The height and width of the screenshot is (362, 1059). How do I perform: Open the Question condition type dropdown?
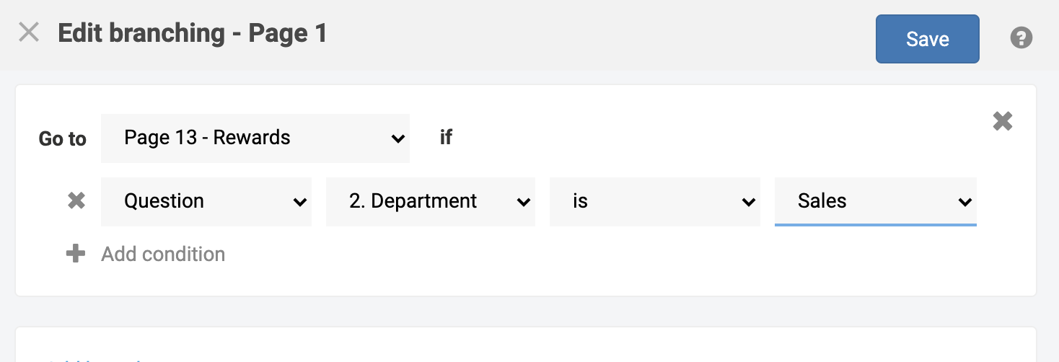(206, 202)
